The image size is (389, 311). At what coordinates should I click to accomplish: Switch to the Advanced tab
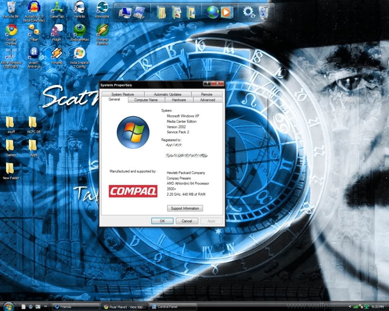pos(207,100)
